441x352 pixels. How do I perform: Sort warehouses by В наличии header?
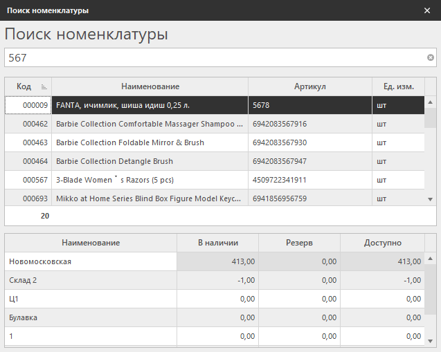point(217,243)
